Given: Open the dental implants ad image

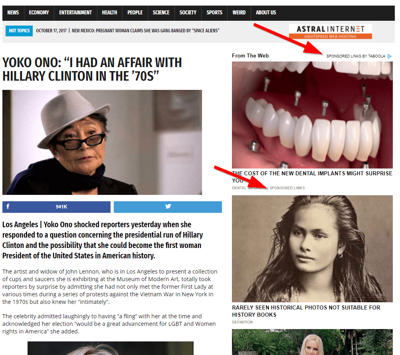Looking at the screenshot, I should point(312,115).
